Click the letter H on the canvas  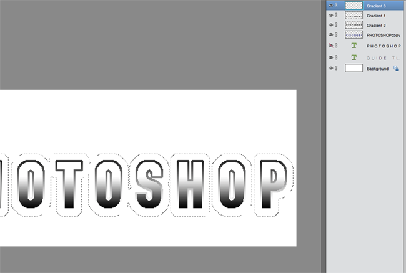click(x=190, y=184)
